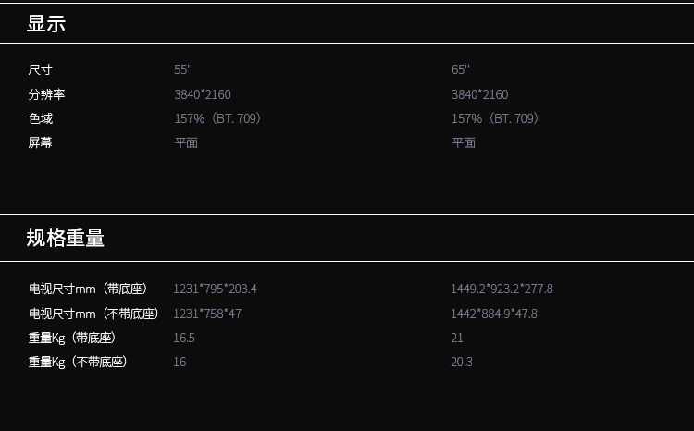Image resolution: width=694 pixels, height=431 pixels.
Task: Select the 屏幕 row label
Action: click(x=41, y=142)
